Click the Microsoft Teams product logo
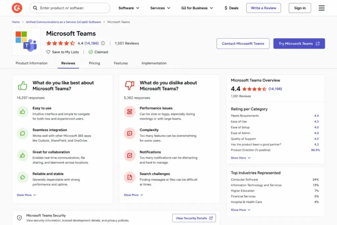The height and width of the screenshot is (225, 337). (x=26, y=42)
